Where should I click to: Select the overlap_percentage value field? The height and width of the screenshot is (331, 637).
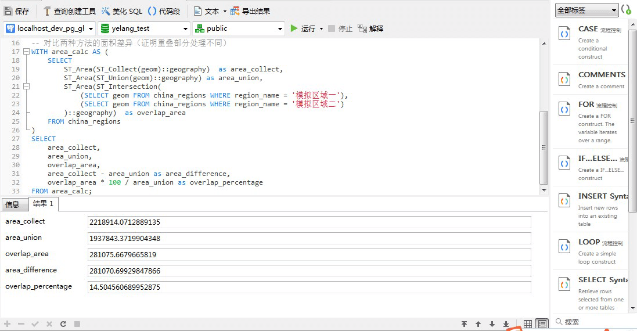(x=309, y=287)
